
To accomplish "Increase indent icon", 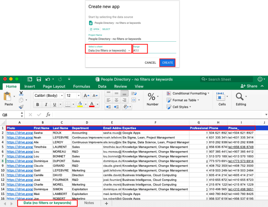I will point(116,107).
